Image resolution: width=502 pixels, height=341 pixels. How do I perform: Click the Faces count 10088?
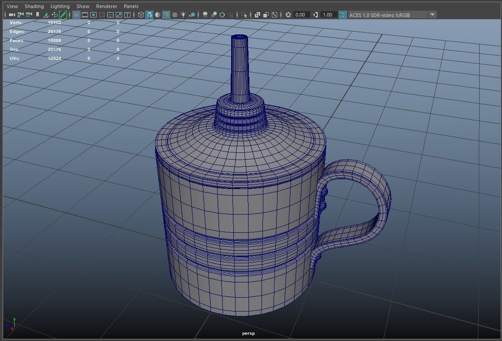point(55,41)
